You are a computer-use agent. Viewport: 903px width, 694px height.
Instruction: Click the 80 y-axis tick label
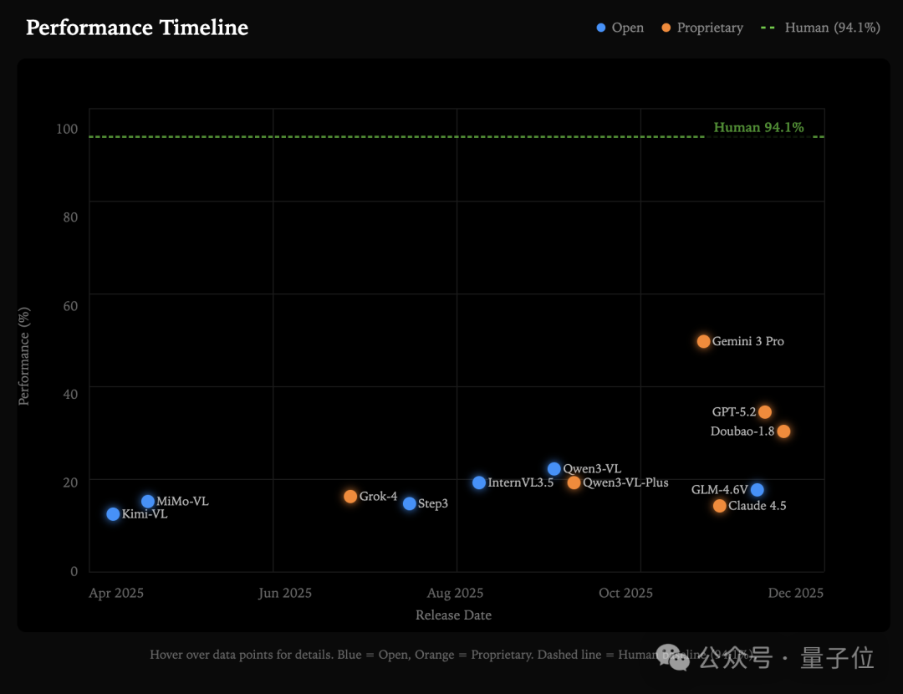70,217
